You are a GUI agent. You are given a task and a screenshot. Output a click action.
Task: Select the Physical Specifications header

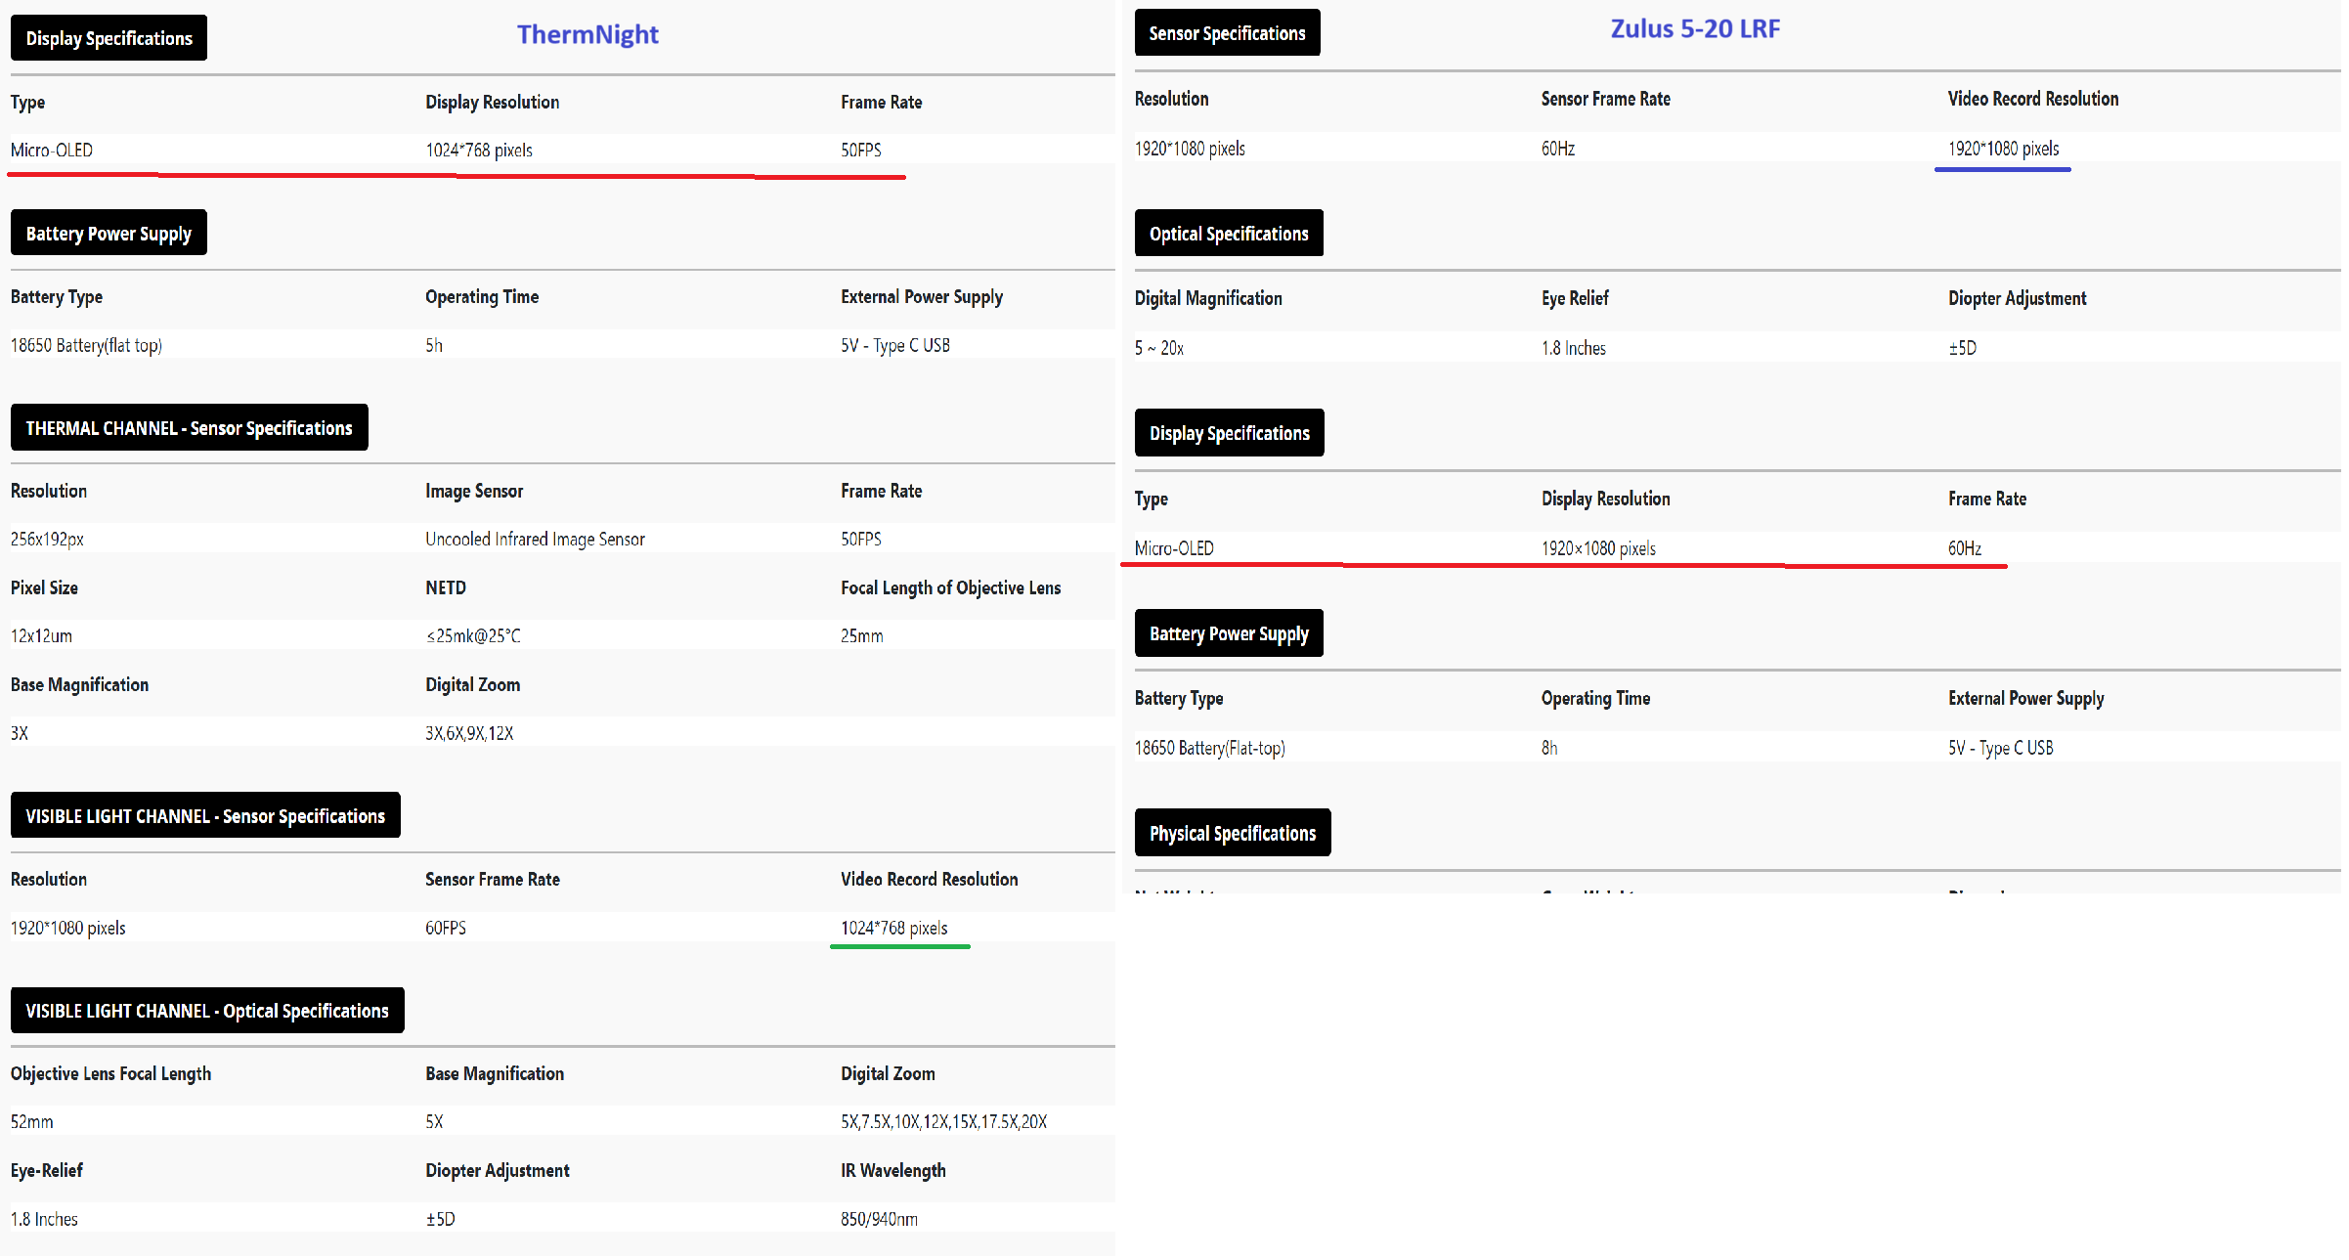pos(1233,832)
